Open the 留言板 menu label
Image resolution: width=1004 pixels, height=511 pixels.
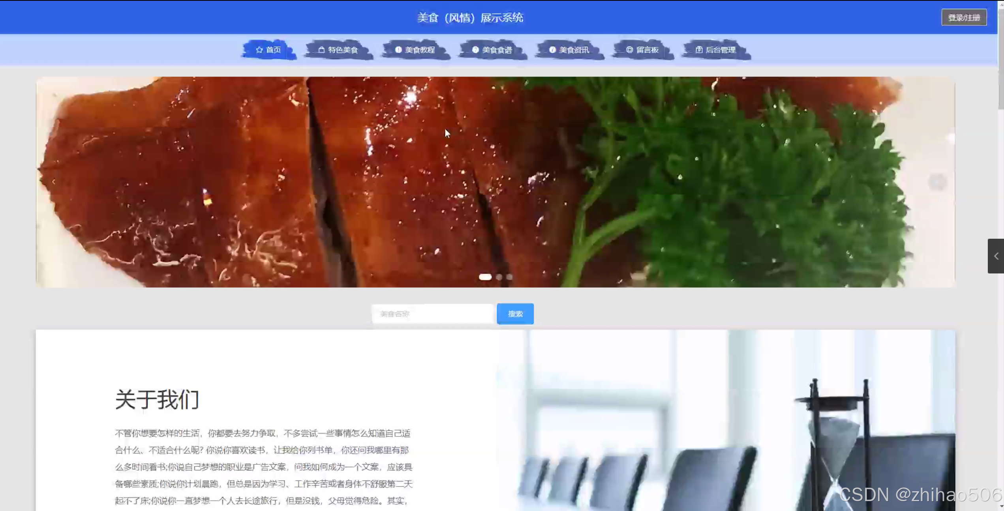(x=647, y=50)
